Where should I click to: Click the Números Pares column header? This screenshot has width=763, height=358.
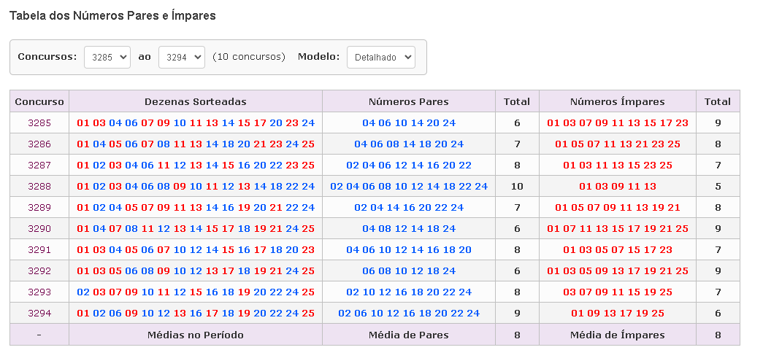pyautogui.click(x=409, y=101)
